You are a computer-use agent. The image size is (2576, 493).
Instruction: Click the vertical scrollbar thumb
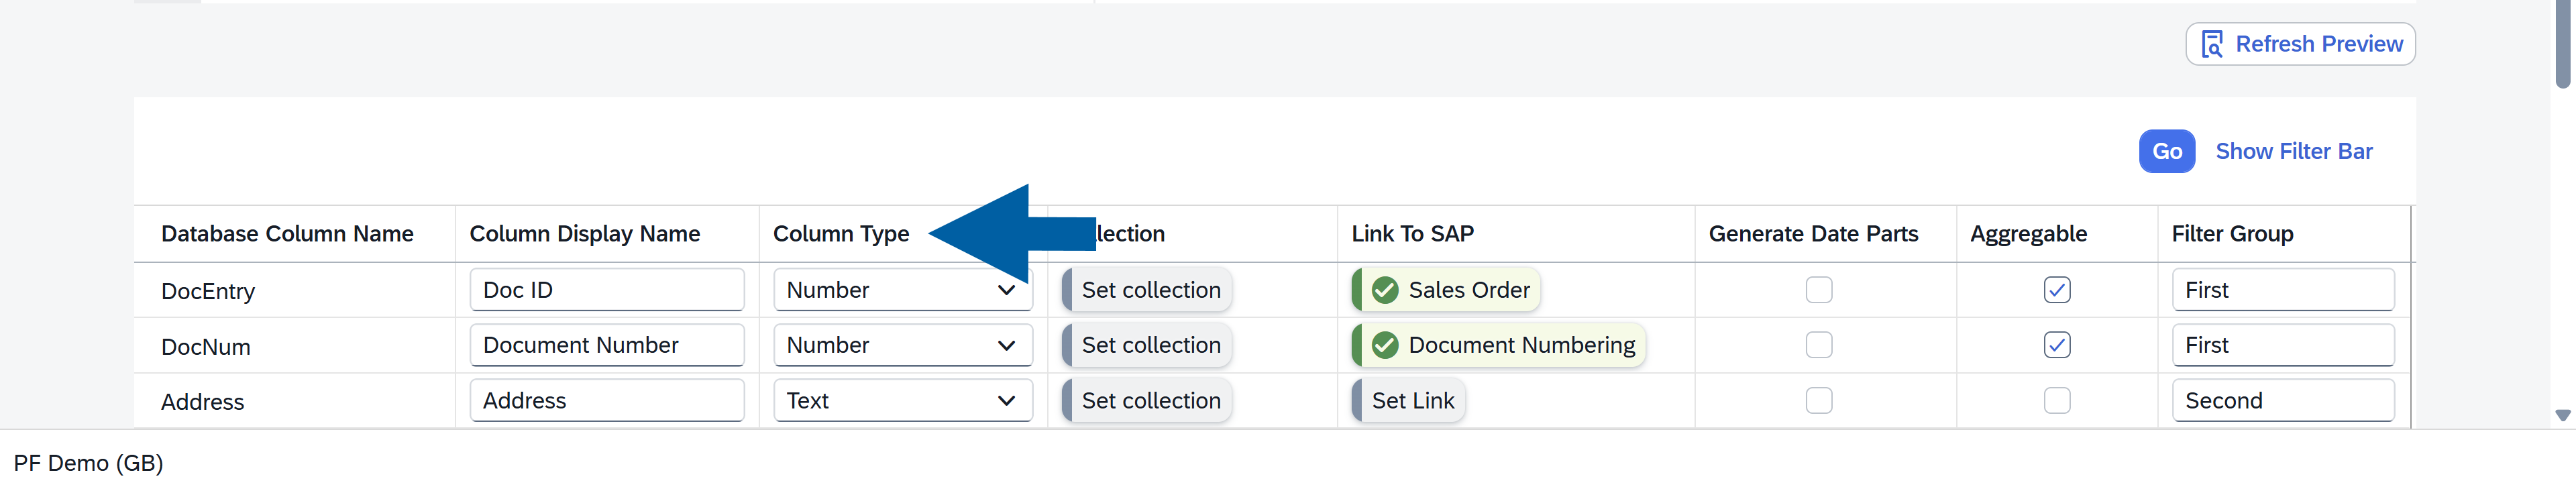point(2562,45)
